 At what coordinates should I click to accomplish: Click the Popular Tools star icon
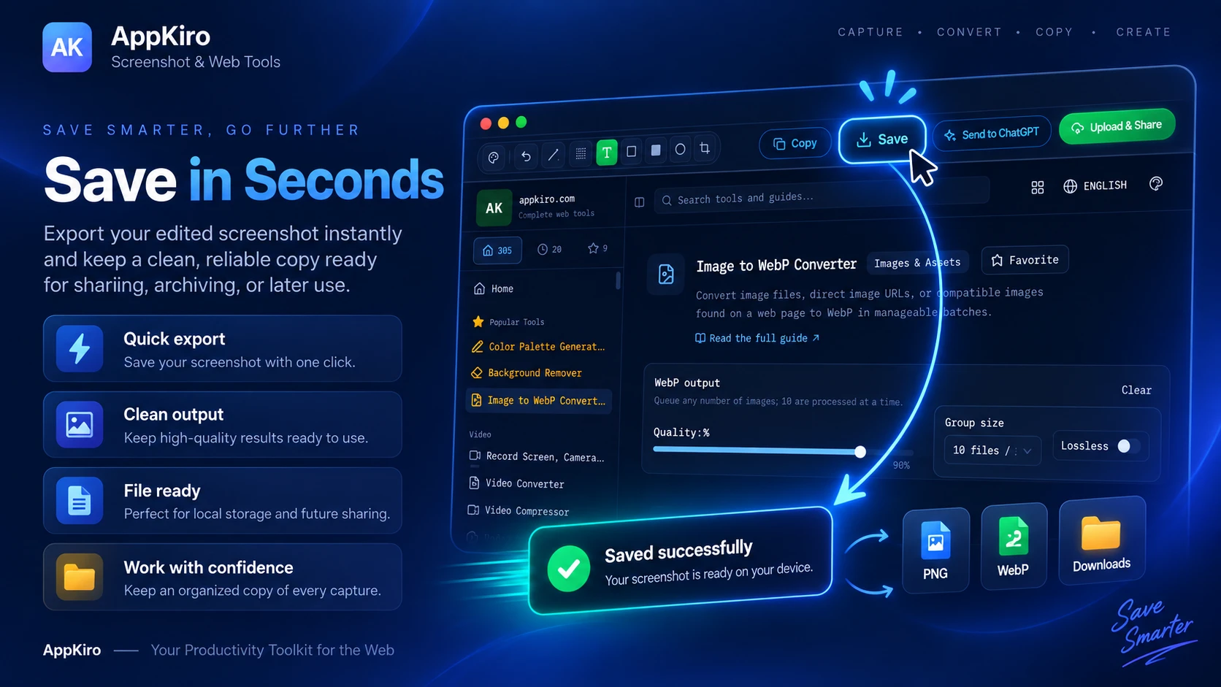pos(478,322)
